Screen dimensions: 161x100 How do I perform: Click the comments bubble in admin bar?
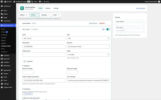40,2
